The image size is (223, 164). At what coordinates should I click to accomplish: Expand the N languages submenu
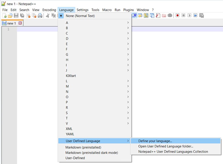95,92
